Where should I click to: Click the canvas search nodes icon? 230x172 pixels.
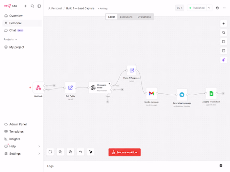(223, 33)
